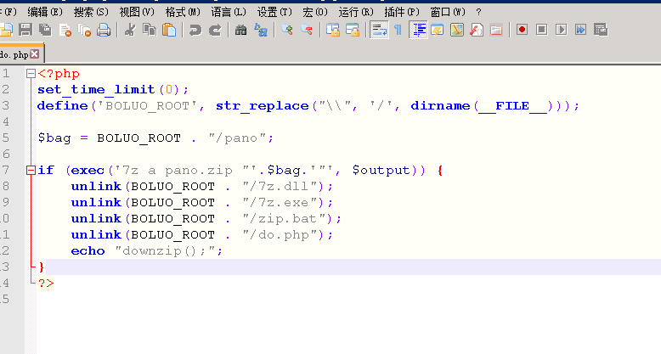Click the Print icon in toolbar
This screenshot has height=354, width=661.
click(104, 31)
